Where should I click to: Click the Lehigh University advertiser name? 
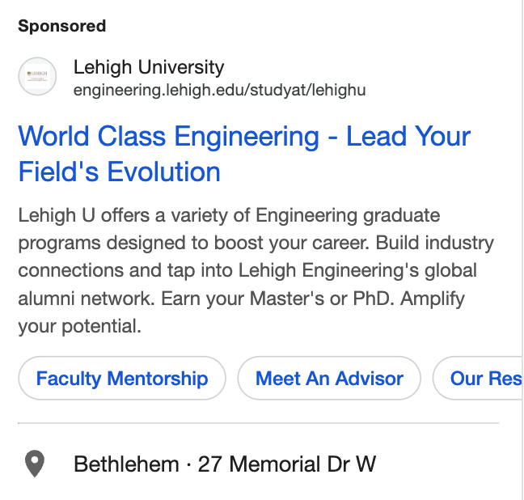click(x=149, y=68)
